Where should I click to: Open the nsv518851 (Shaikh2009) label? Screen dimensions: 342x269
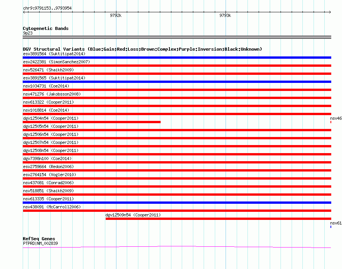tap(48, 191)
